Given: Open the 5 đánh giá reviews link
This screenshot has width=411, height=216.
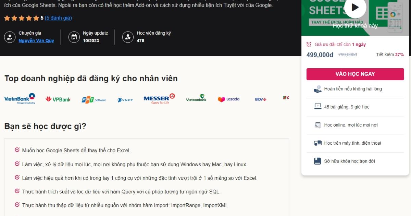Looking at the screenshot, I should 58,18.
